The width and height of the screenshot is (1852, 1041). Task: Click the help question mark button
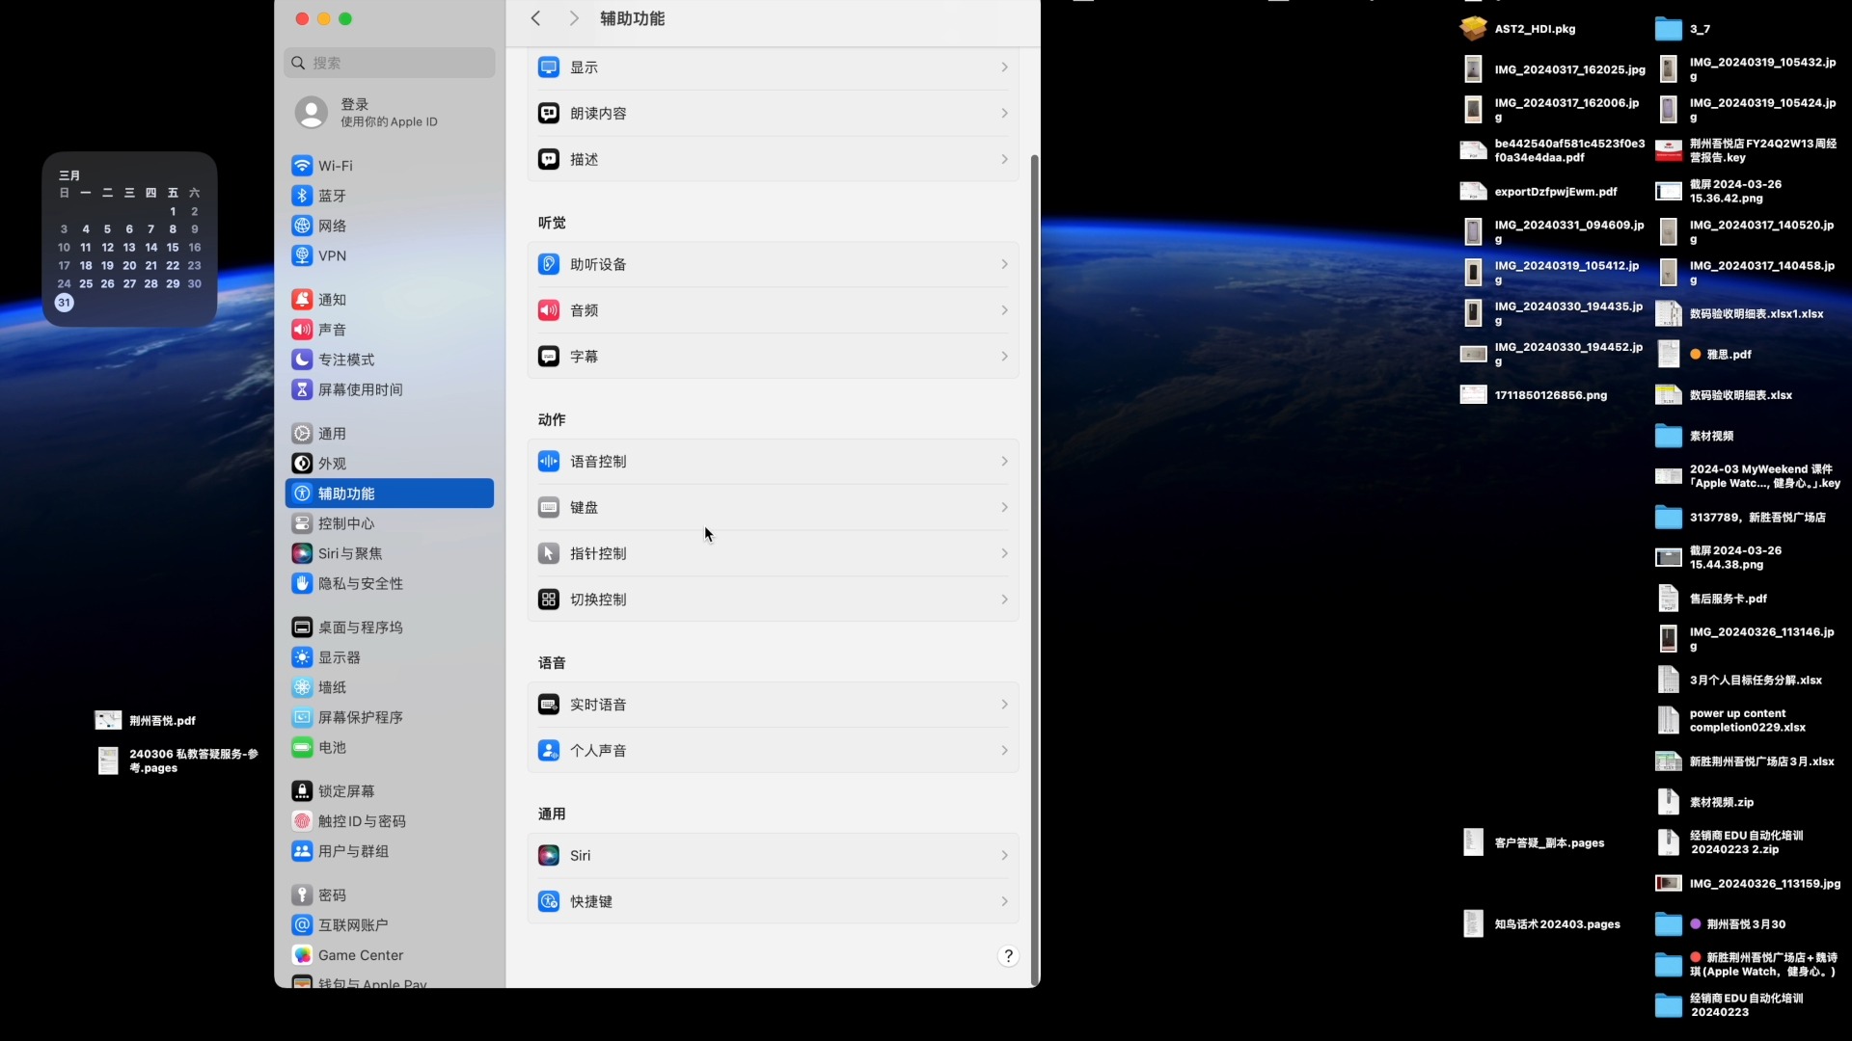1008,955
